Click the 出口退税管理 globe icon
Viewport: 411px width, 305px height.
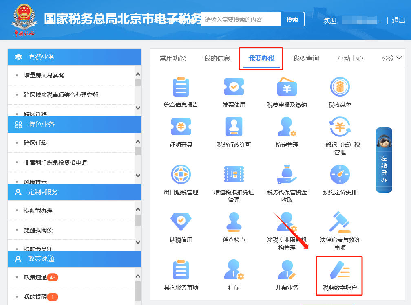(x=181, y=175)
